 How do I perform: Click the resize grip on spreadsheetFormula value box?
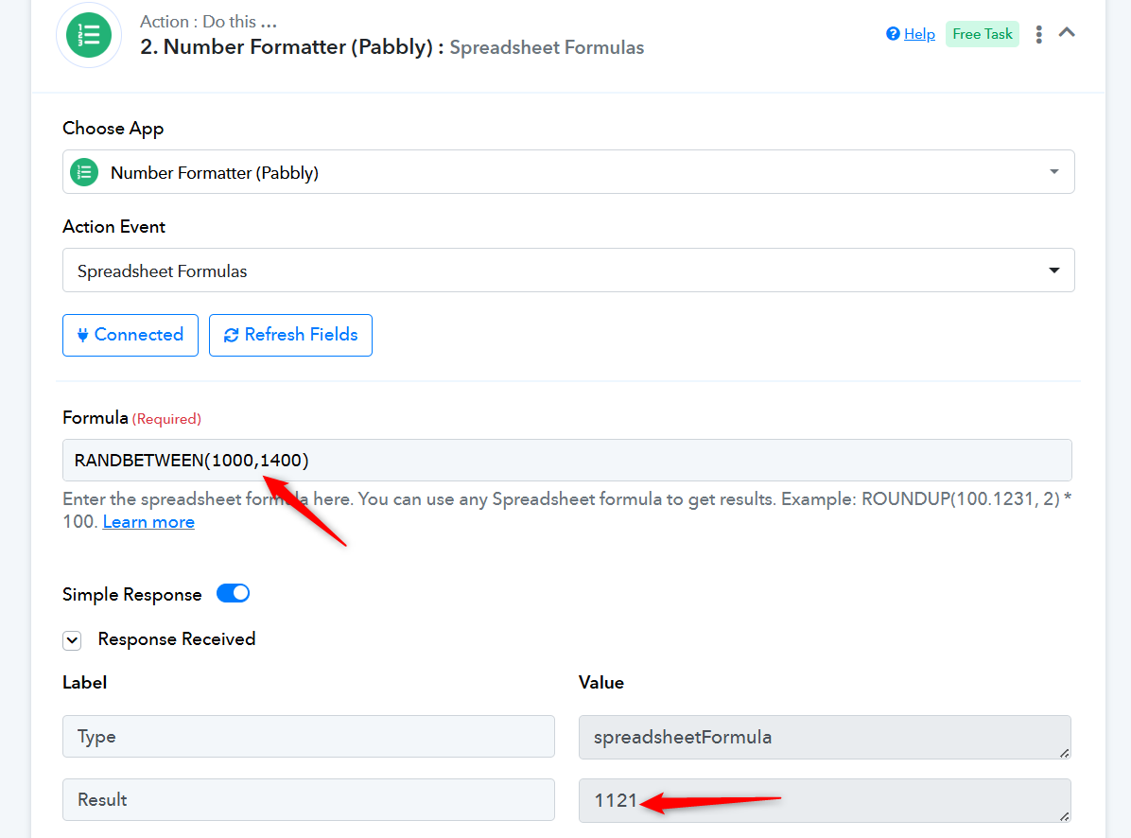(x=1064, y=753)
